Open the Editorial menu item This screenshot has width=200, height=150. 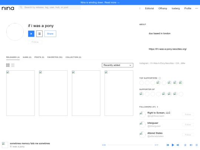149,9
